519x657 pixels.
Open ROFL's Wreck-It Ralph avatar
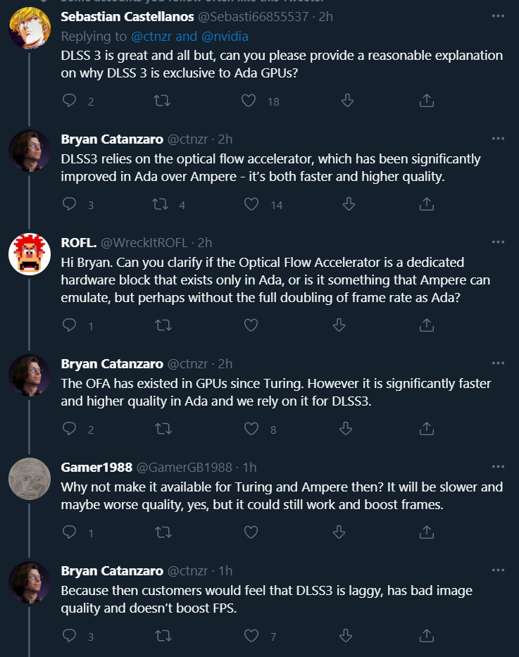[x=30, y=254]
